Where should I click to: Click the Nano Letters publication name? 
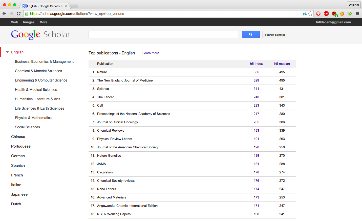point(107,189)
